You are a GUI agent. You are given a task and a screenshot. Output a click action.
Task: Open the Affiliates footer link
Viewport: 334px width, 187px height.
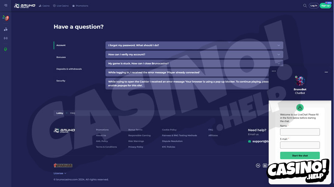213,135
